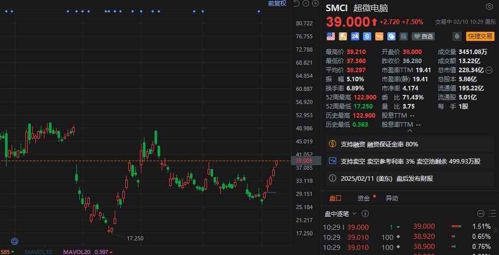This screenshot has width=499, height=255.
Task: Click the 52周最高 122.900 value
Action: click(x=364, y=97)
